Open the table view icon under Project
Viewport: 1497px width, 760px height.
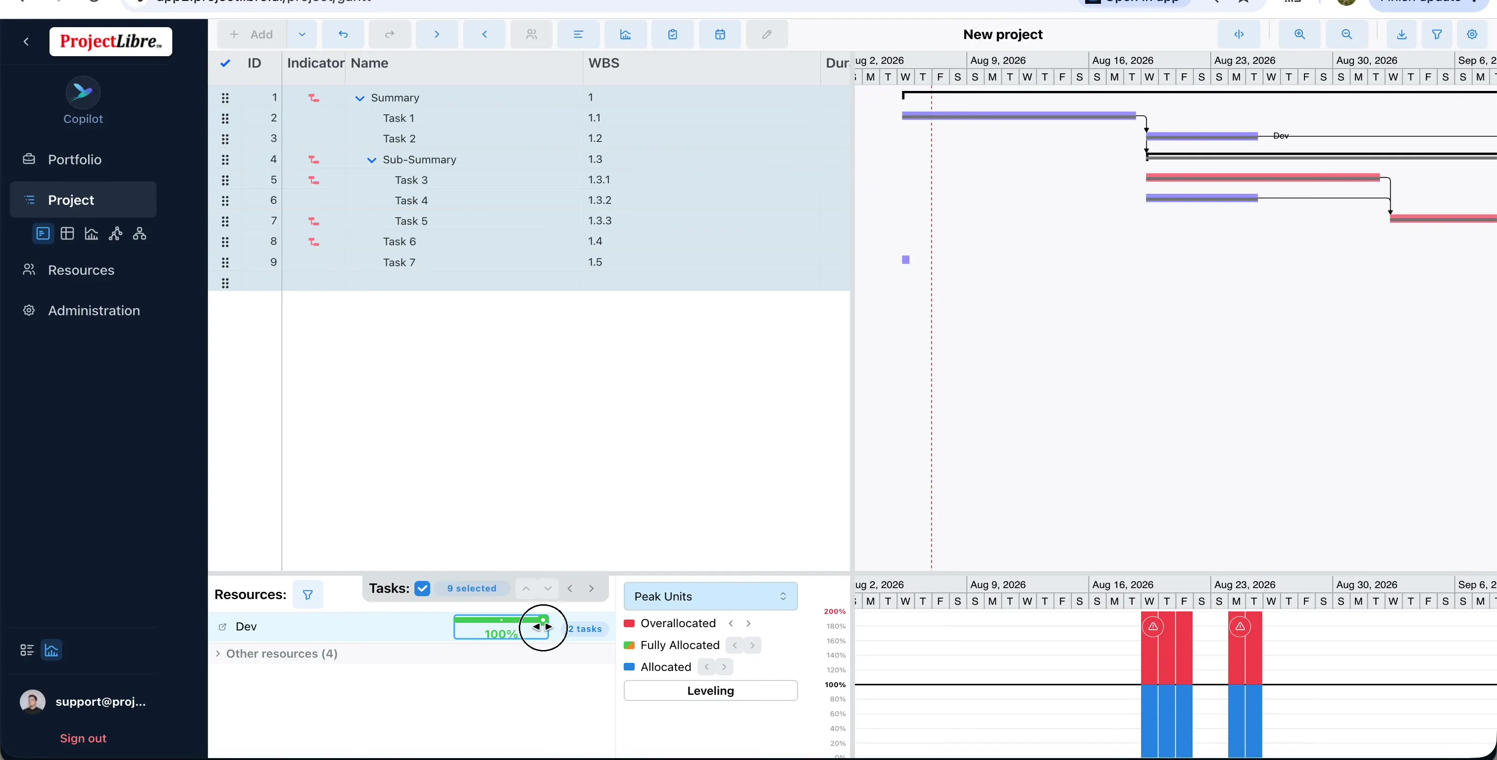67,234
